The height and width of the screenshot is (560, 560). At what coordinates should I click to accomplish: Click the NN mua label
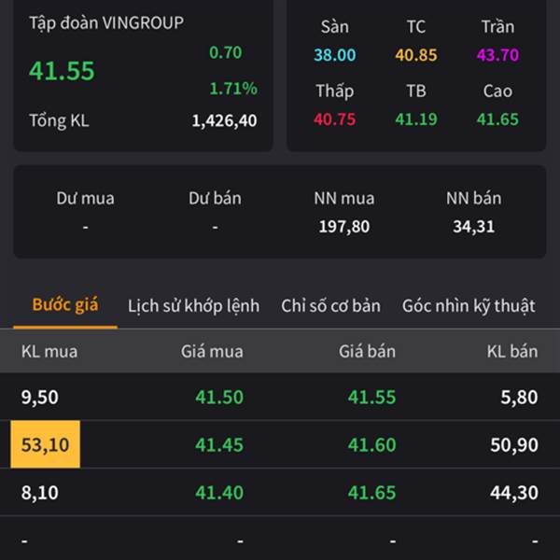tap(343, 198)
